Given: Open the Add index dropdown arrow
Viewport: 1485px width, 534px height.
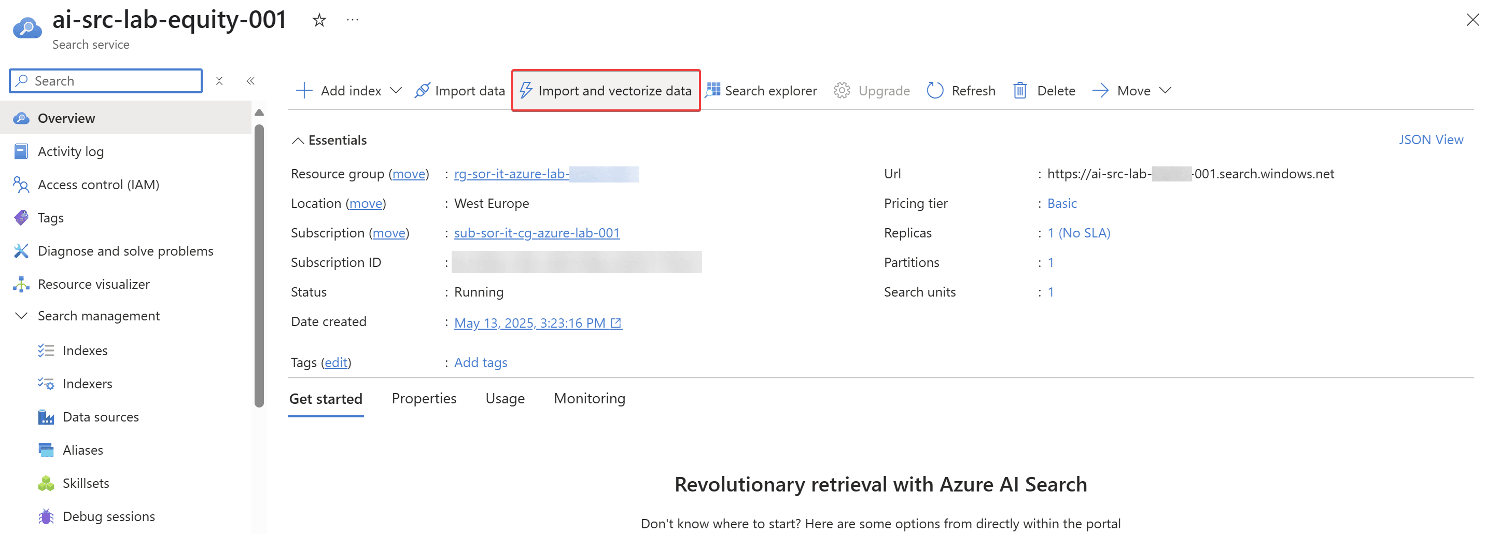Looking at the screenshot, I should point(396,91).
